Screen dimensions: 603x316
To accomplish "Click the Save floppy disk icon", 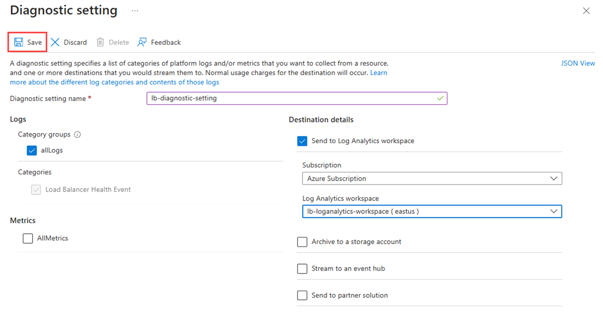I will (x=19, y=43).
